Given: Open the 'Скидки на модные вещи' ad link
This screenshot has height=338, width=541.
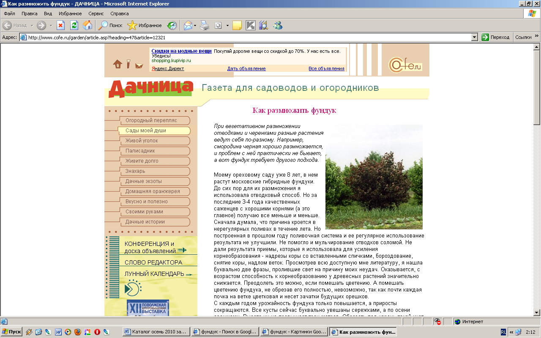Looking at the screenshot, I should [181, 51].
